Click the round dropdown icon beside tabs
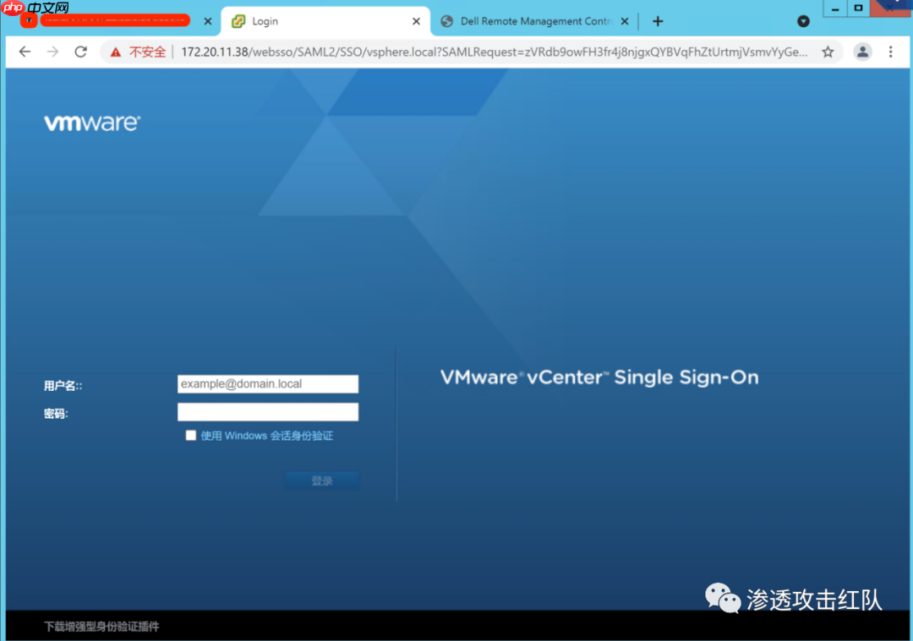Screen dimensions: 913x641 pyautogui.click(x=803, y=21)
